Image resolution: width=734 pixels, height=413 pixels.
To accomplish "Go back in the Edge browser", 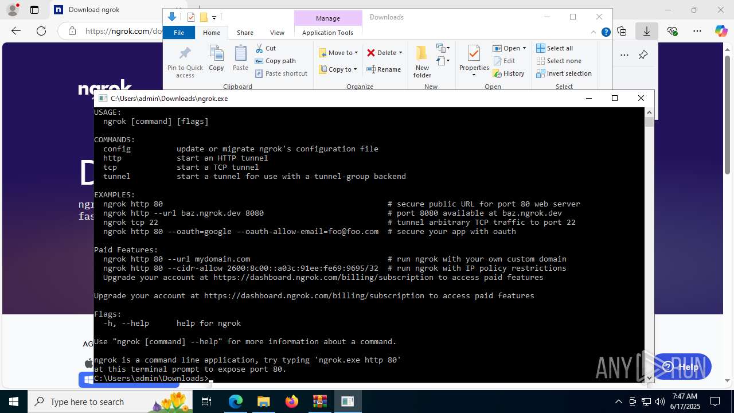I will point(16,31).
